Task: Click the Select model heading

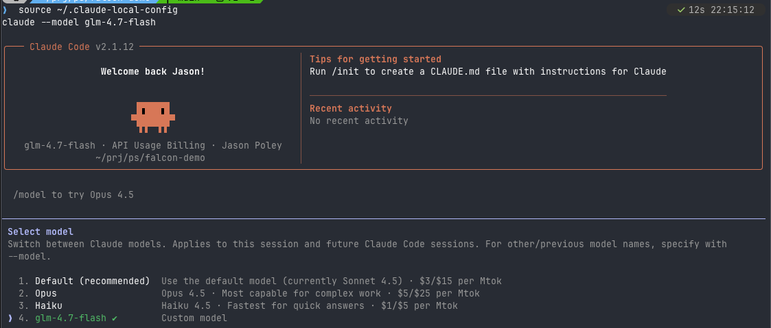Action: [41, 232]
